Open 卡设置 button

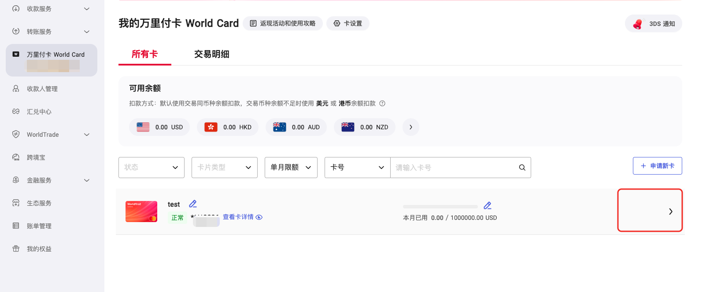(x=347, y=24)
